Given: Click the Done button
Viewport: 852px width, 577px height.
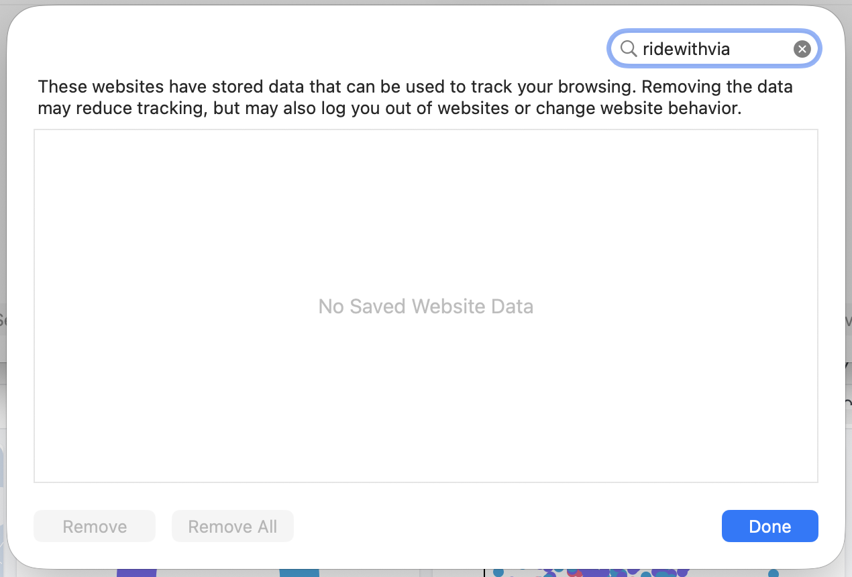Looking at the screenshot, I should 769,526.
